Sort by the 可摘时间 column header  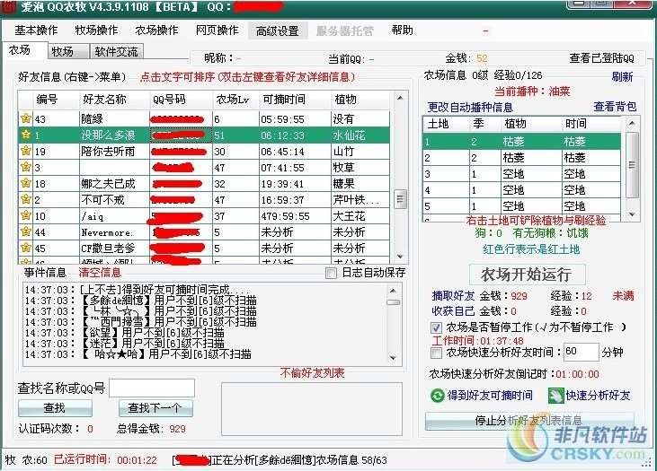[295, 100]
